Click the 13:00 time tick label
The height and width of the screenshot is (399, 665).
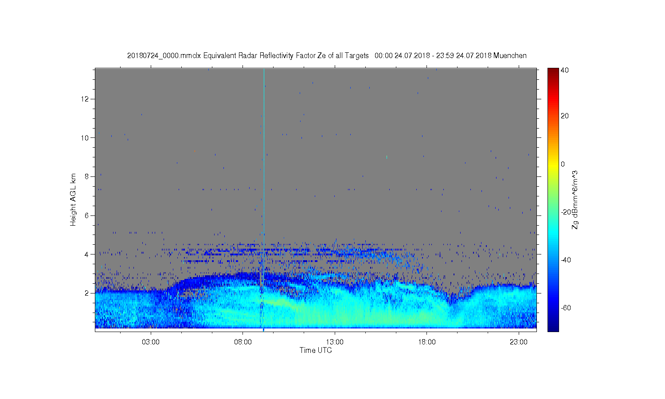pyautogui.click(x=335, y=342)
